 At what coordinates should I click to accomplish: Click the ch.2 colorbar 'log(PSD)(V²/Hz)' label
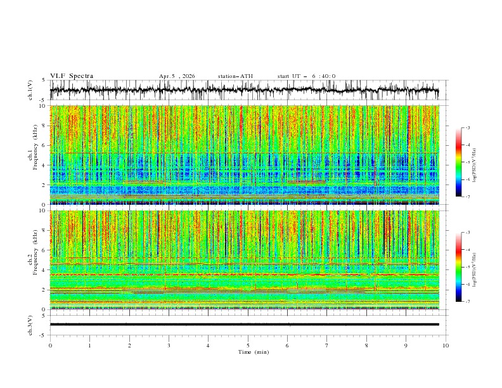pos(474,270)
